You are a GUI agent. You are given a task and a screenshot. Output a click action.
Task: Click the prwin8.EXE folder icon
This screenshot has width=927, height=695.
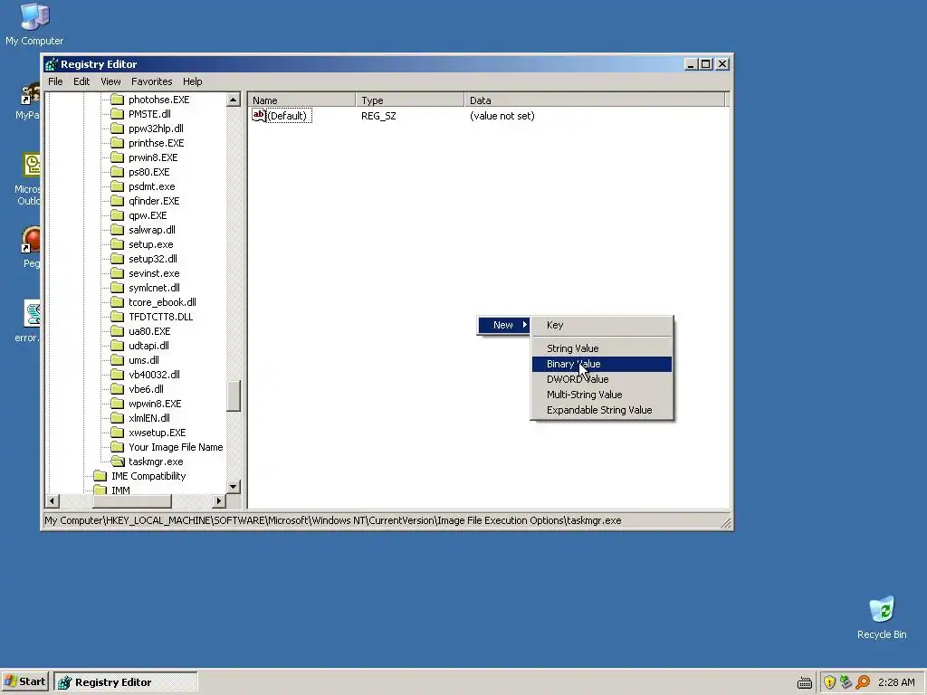118,157
